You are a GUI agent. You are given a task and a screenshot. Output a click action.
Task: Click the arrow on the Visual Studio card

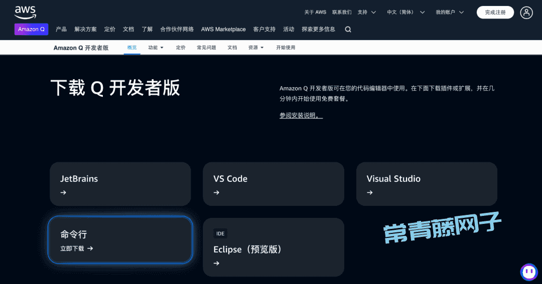[x=369, y=192]
